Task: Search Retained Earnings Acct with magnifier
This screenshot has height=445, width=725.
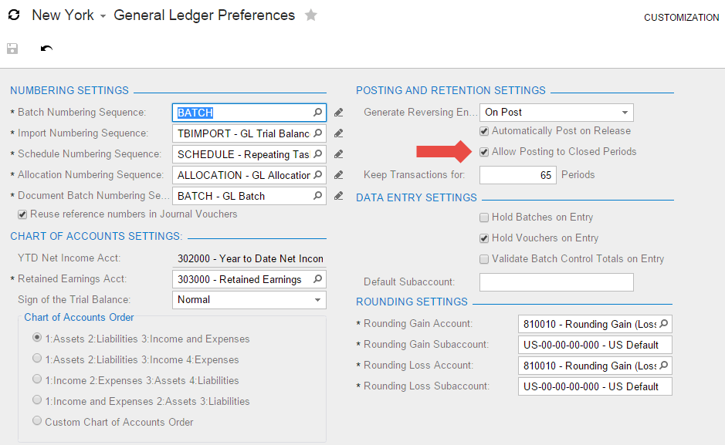Action: [x=317, y=279]
